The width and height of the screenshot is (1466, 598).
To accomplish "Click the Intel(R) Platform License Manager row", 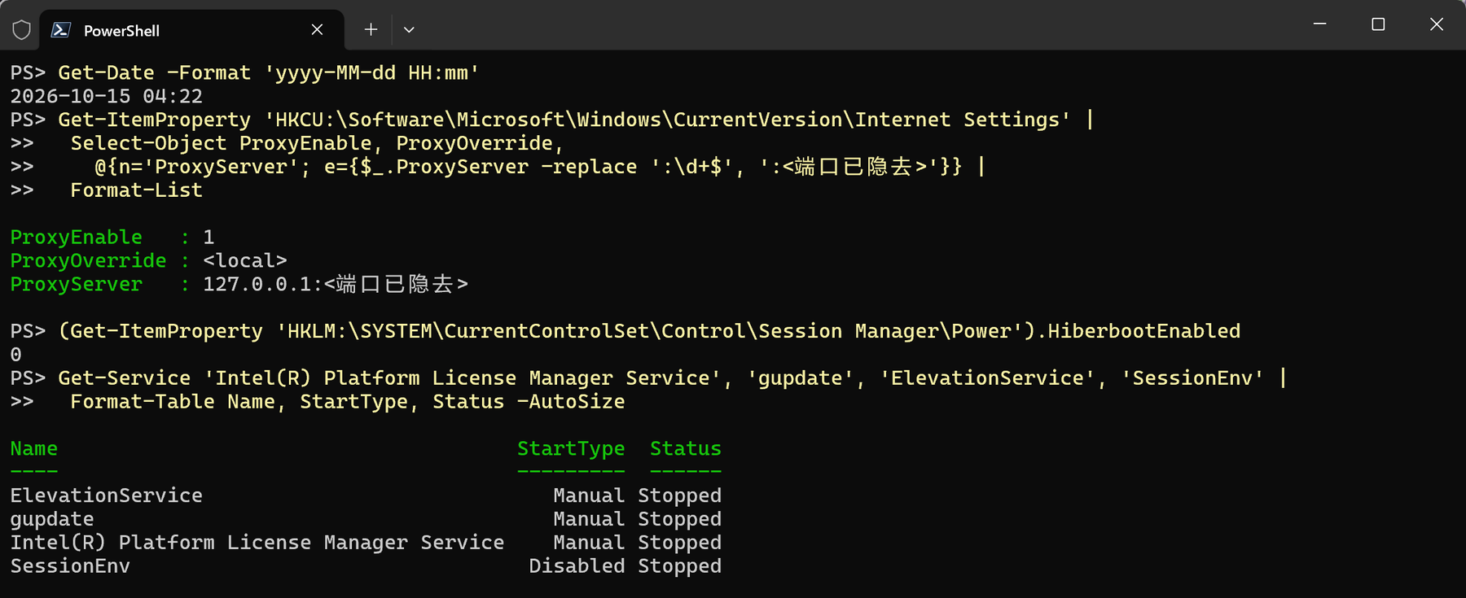I will (366, 543).
